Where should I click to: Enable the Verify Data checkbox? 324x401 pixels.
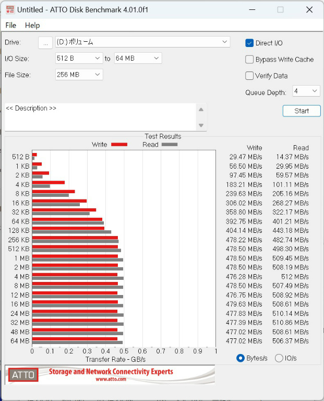pyautogui.click(x=249, y=76)
